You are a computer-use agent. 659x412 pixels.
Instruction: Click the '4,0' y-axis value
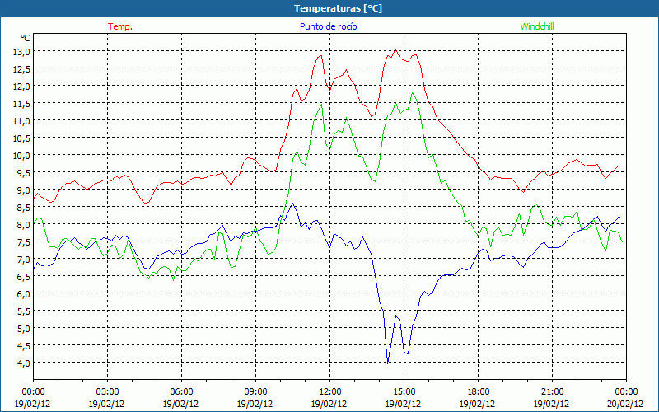tap(24, 363)
